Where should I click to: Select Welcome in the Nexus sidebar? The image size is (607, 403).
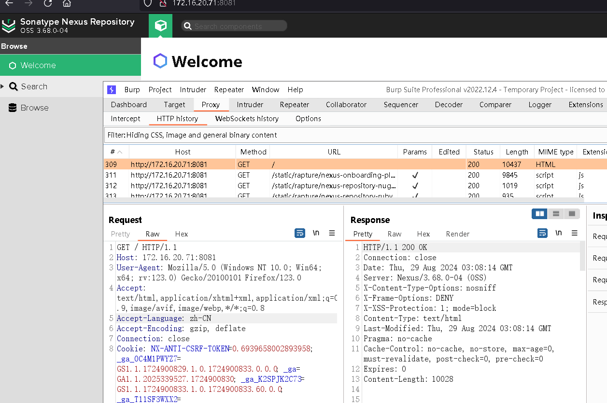71,65
